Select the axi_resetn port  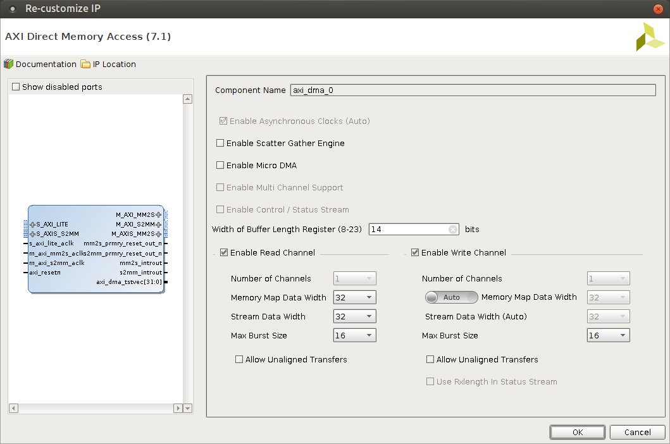pyautogui.click(x=45, y=272)
